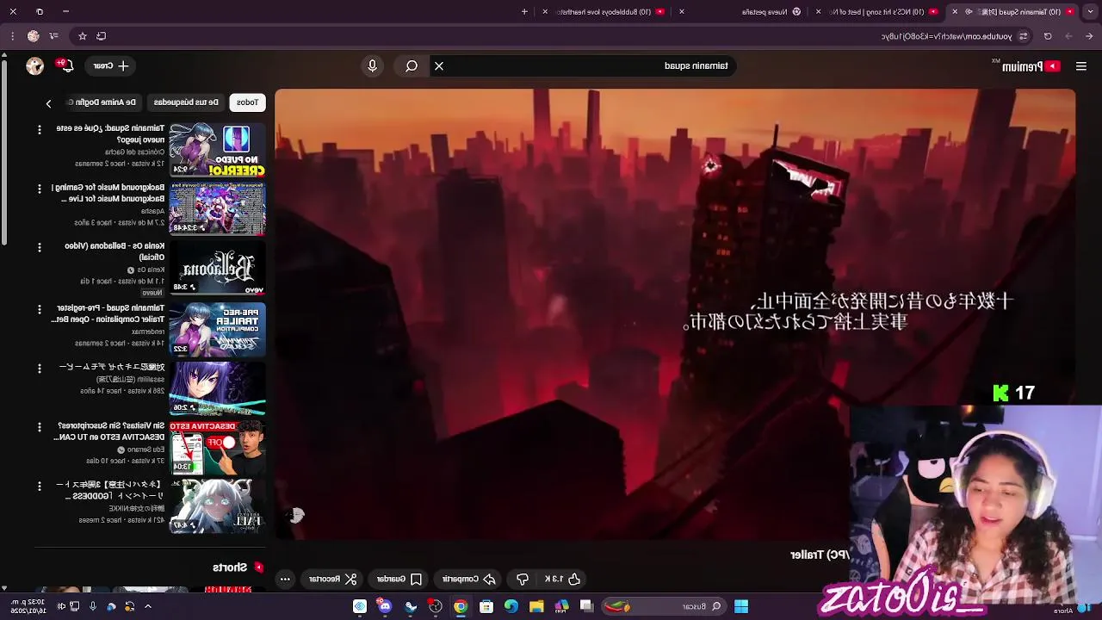
Task: Open the Pre-register Trailer Compilation thumbnail
Action: pyautogui.click(x=217, y=328)
